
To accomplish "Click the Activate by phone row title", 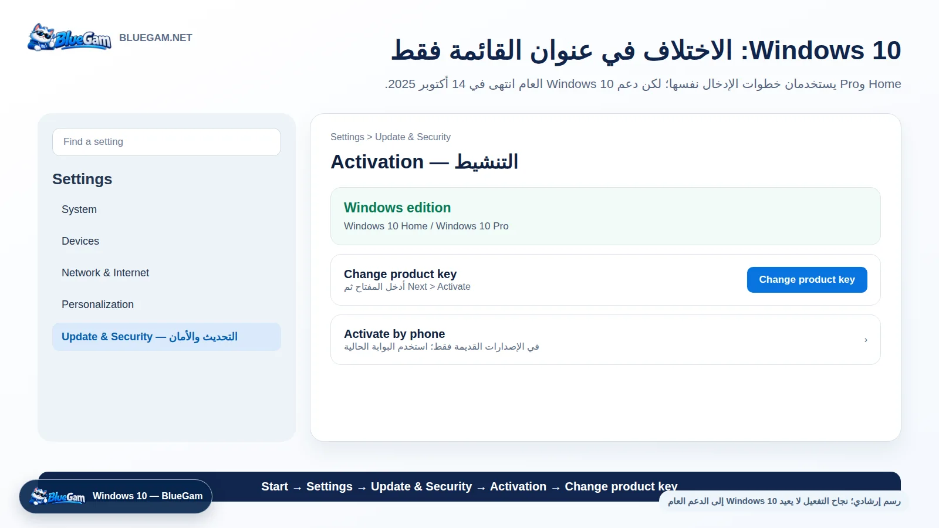I will click(x=394, y=334).
